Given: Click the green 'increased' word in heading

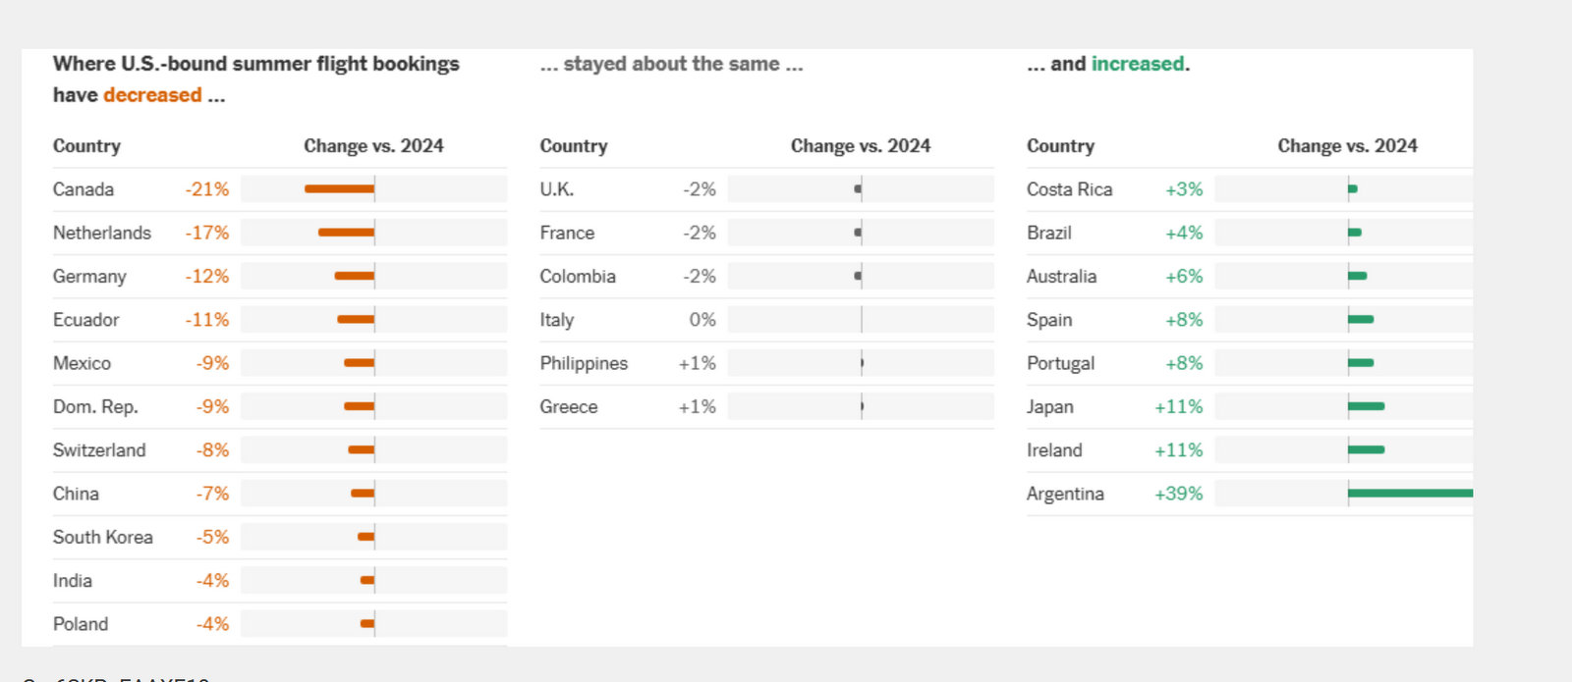Looking at the screenshot, I should [x=1138, y=64].
